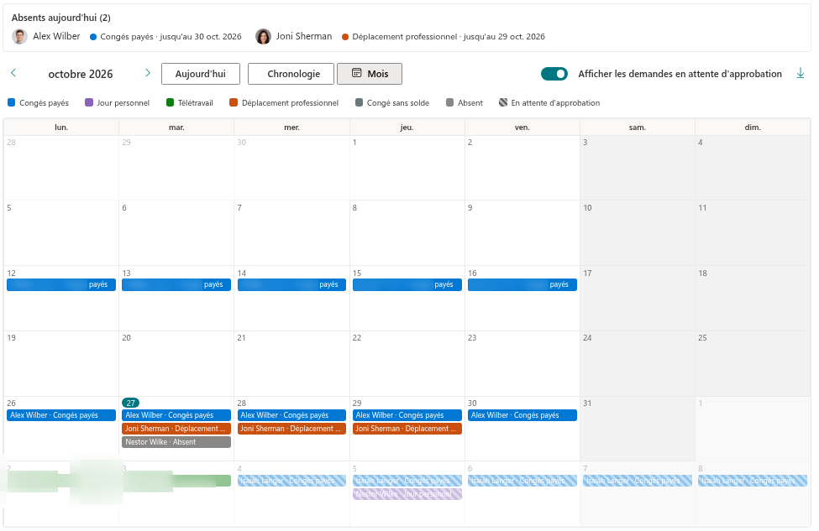Image resolution: width=819 pixels, height=531 pixels.
Task: Click the Jour personnel purple legend swatch
Action: (x=89, y=102)
